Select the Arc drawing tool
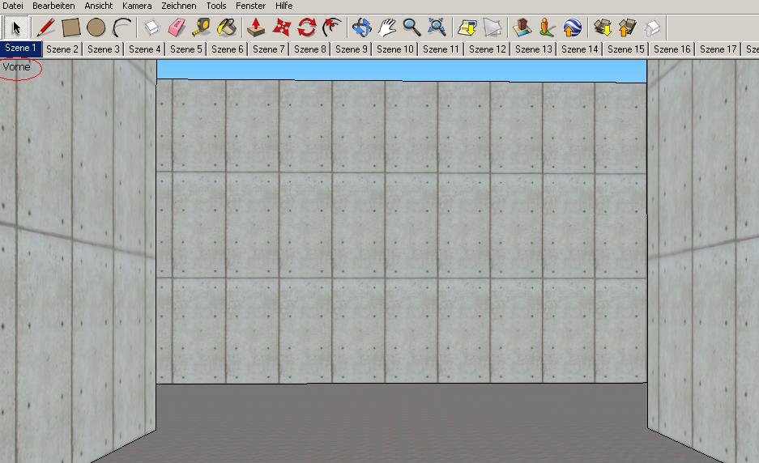This screenshot has height=463, width=759. point(122,28)
